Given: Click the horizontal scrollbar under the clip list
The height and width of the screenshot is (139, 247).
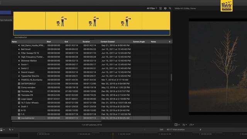Looking at the screenshot, I should tap(57, 121).
